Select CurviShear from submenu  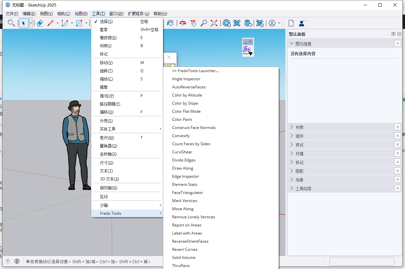pyautogui.click(x=221, y=152)
